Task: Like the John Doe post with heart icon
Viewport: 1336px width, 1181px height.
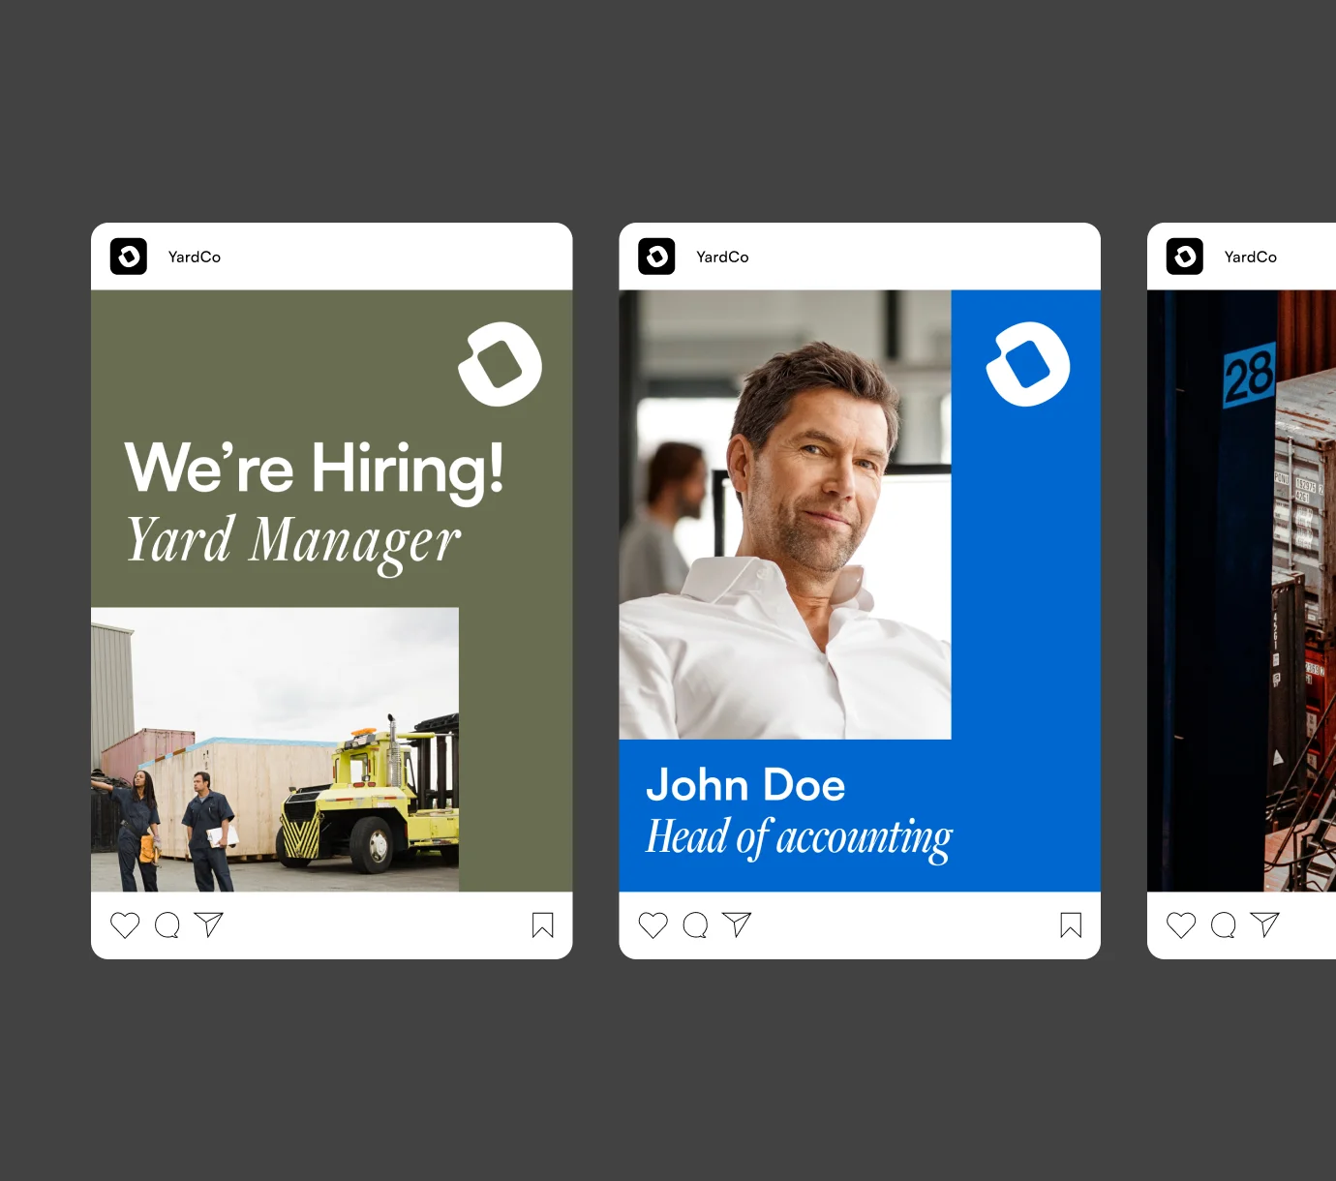Action: pyautogui.click(x=653, y=925)
